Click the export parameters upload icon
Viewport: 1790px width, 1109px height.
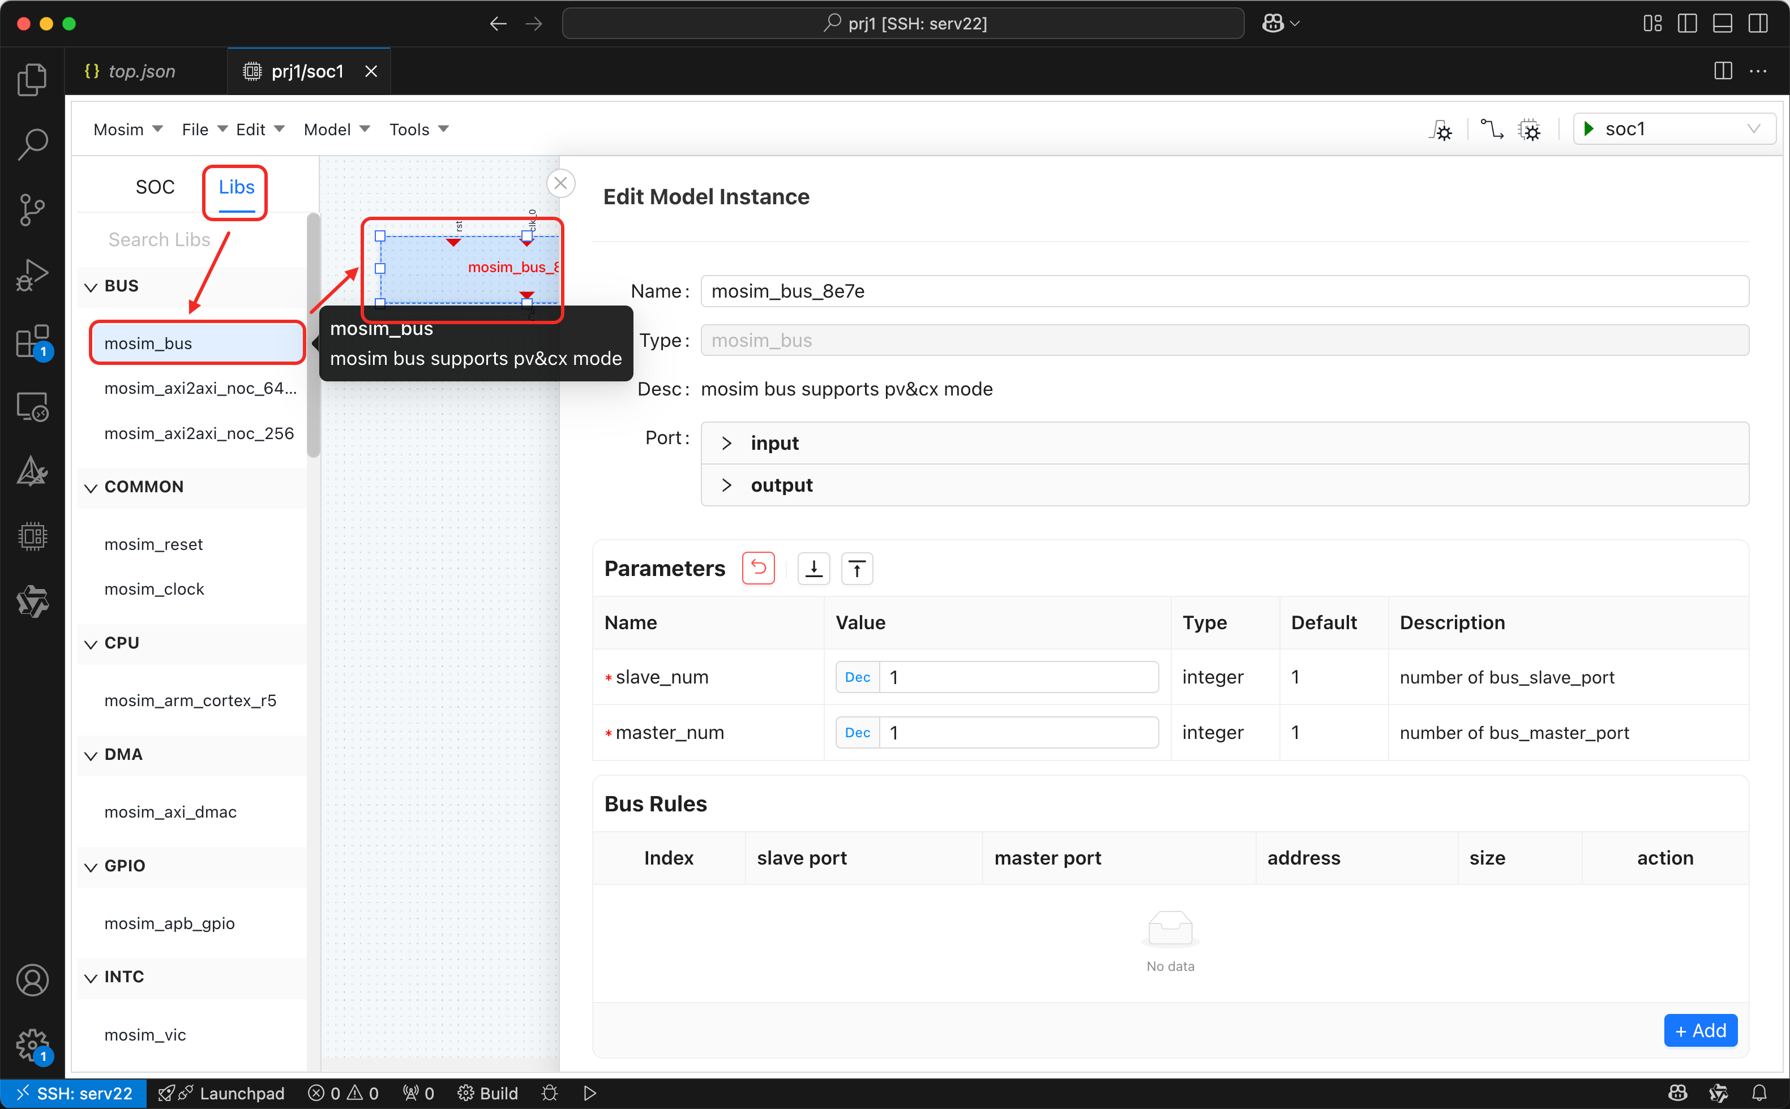(x=857, y=569)
